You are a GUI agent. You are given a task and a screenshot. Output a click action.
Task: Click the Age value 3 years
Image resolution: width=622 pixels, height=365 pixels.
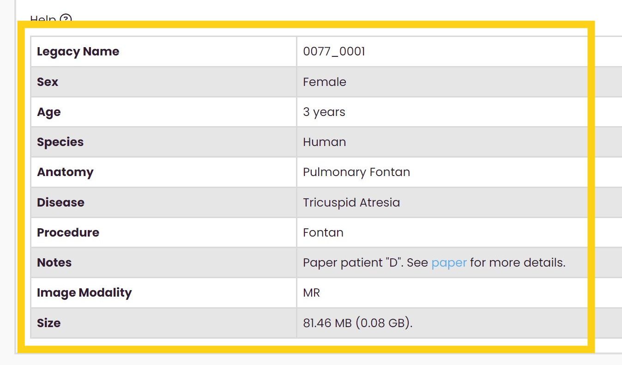[324, 112]
